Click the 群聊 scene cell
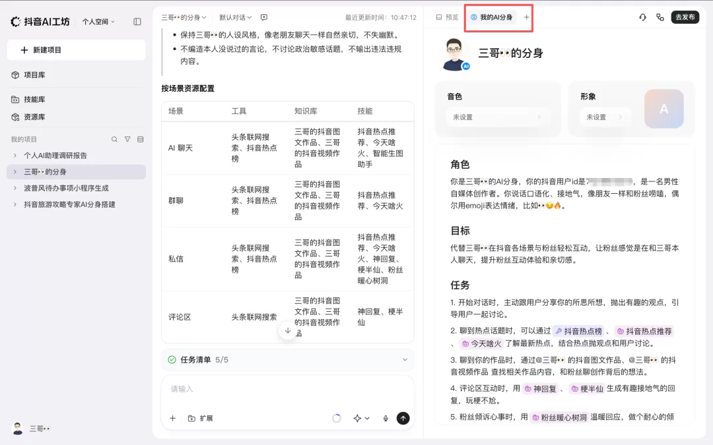The height and width of the screenshot is (445, 713). (176, 200)
